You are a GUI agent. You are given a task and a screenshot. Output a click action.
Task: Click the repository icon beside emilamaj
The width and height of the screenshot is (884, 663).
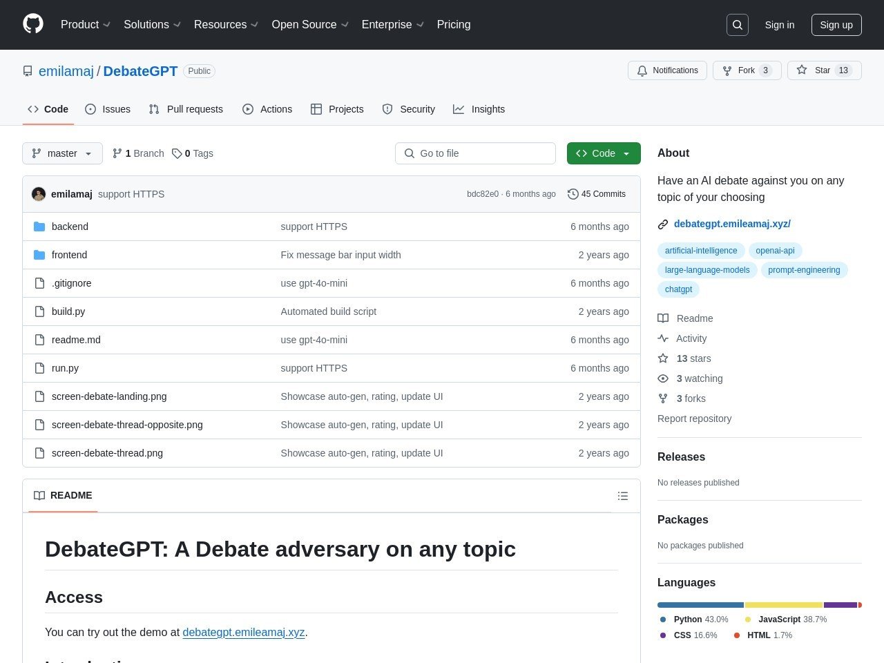pyautogui.click(x=28, y=71)
